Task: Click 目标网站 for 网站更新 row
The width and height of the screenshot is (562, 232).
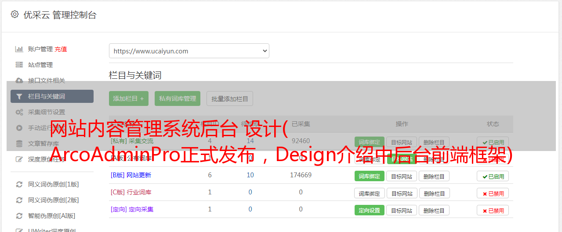Action: [x=402, y=176]
